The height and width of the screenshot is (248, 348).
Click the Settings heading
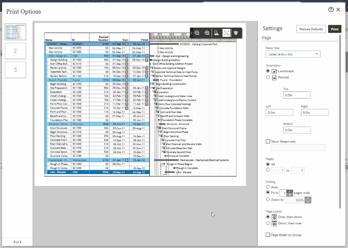click(x=272, y=29)
